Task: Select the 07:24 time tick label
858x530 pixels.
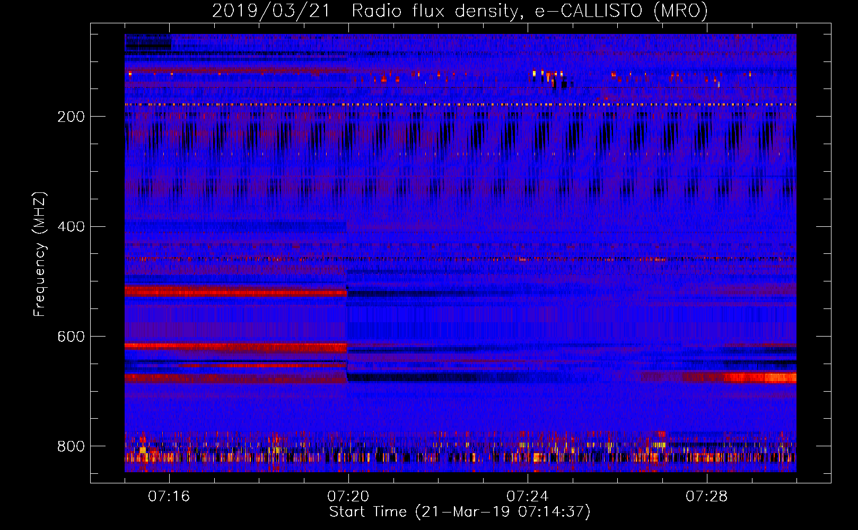Action: click(x=528, y=497)
